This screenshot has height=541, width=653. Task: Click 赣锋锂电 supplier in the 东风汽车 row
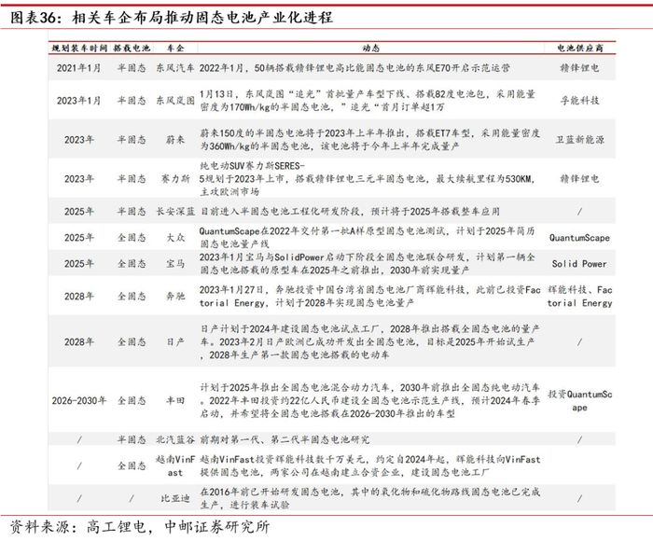coord(579,68)
